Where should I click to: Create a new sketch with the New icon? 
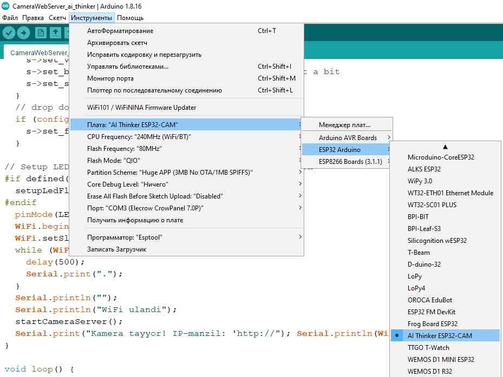pyautogui.click(x=41, y=33)
